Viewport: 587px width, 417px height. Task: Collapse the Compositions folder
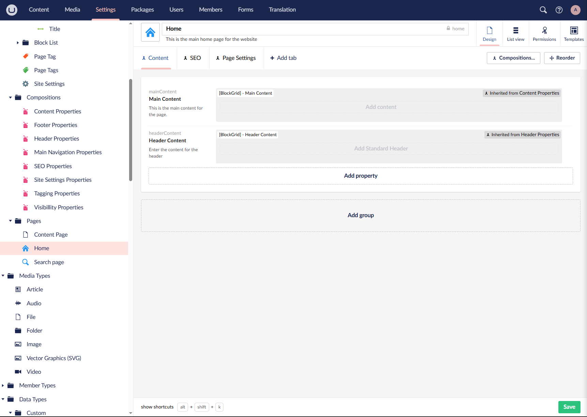coord(10,98)
